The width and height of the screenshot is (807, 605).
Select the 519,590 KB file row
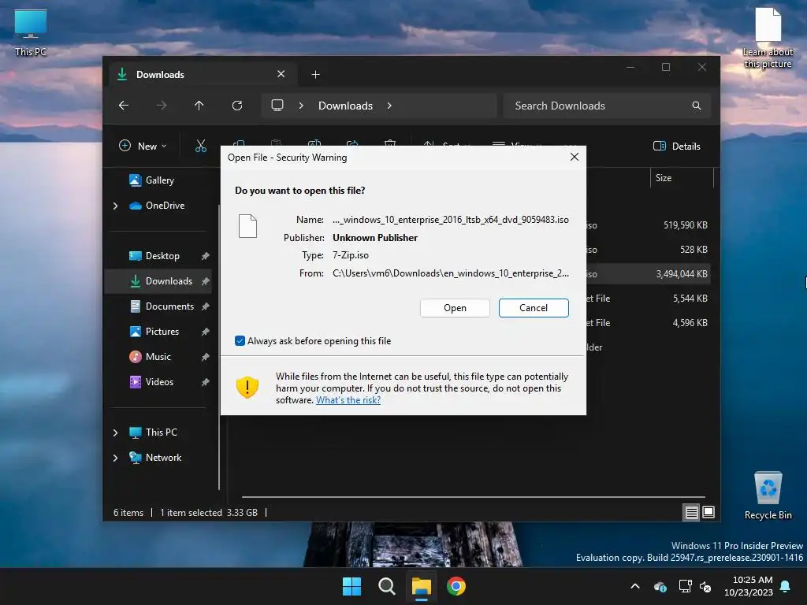coord(649,225)
